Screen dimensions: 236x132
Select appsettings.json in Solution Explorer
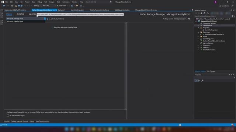(x=208, y=39)
